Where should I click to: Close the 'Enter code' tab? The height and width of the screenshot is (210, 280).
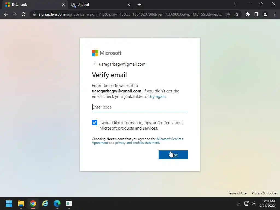coord(63,5)
